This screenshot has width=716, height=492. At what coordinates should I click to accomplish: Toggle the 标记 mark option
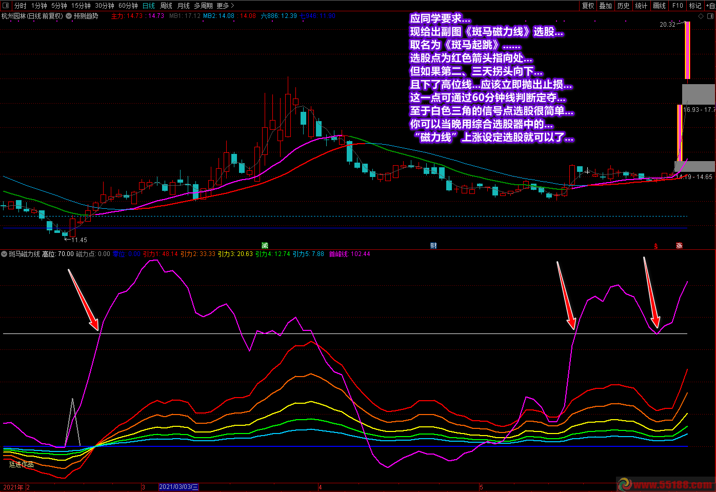pyautogui.click(x=695, y=6)
